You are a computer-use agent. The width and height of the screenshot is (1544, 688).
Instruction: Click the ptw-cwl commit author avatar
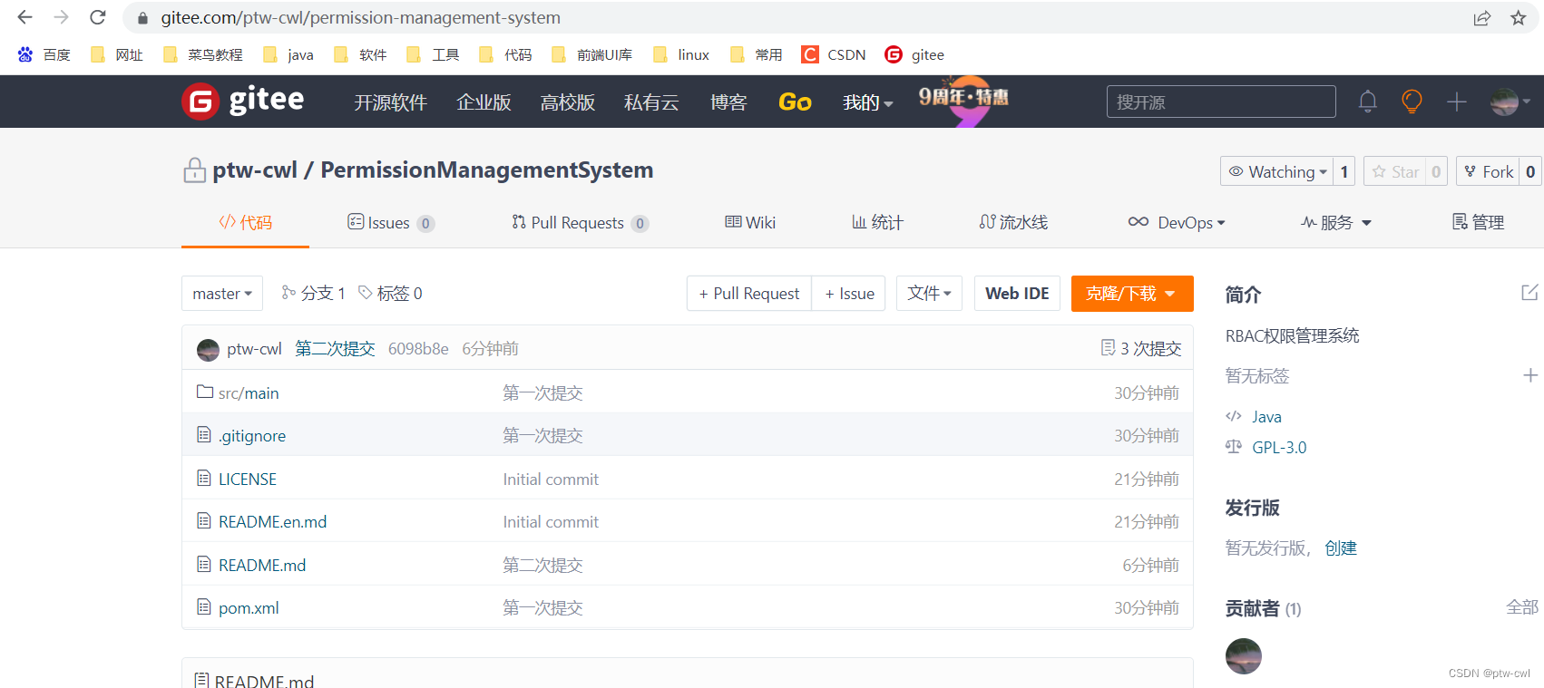[x=208, y=349]
